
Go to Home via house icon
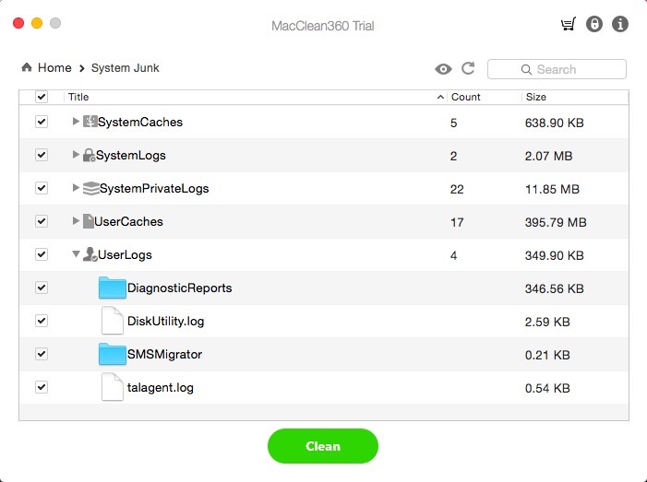[x=27, y=67]
